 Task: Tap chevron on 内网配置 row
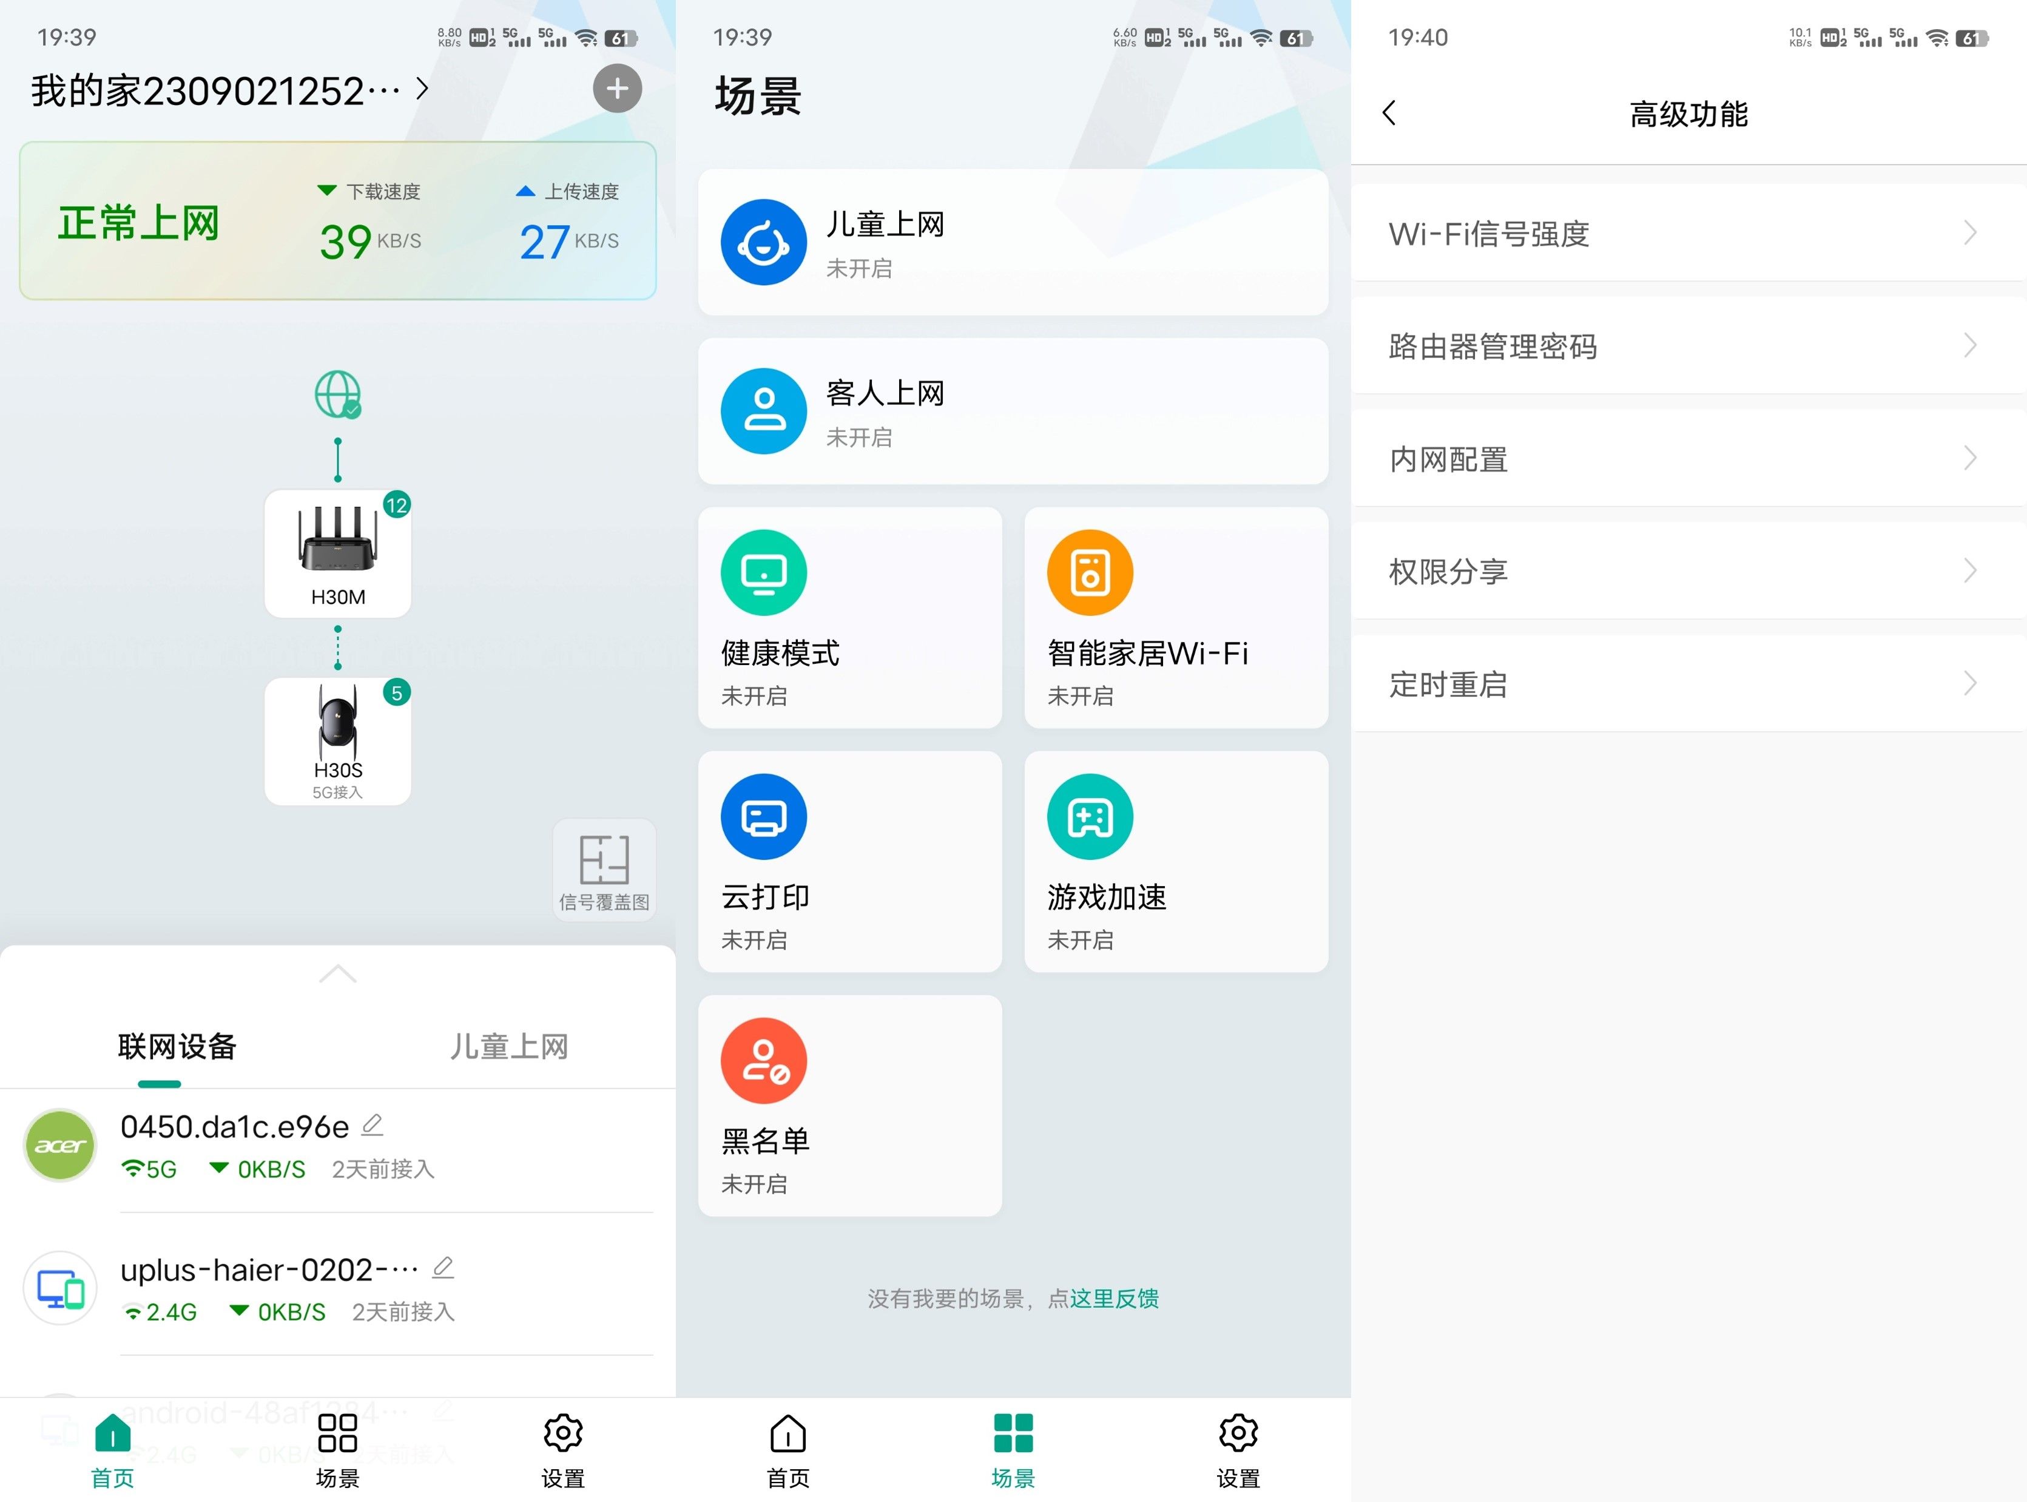point(1970,458)
